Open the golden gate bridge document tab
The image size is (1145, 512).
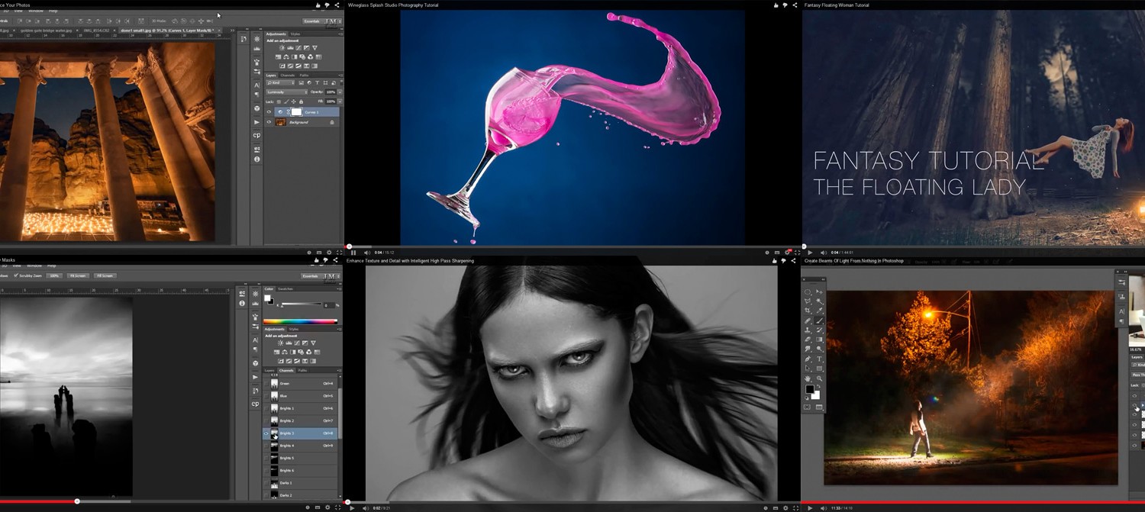47,31
